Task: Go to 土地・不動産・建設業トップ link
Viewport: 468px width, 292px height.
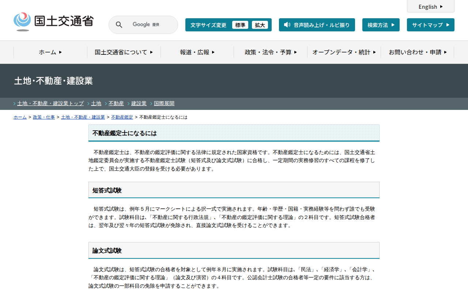Action: pos(50,103)
